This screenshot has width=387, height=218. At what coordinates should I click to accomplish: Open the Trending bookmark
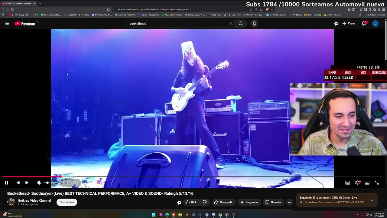(84, 15)
